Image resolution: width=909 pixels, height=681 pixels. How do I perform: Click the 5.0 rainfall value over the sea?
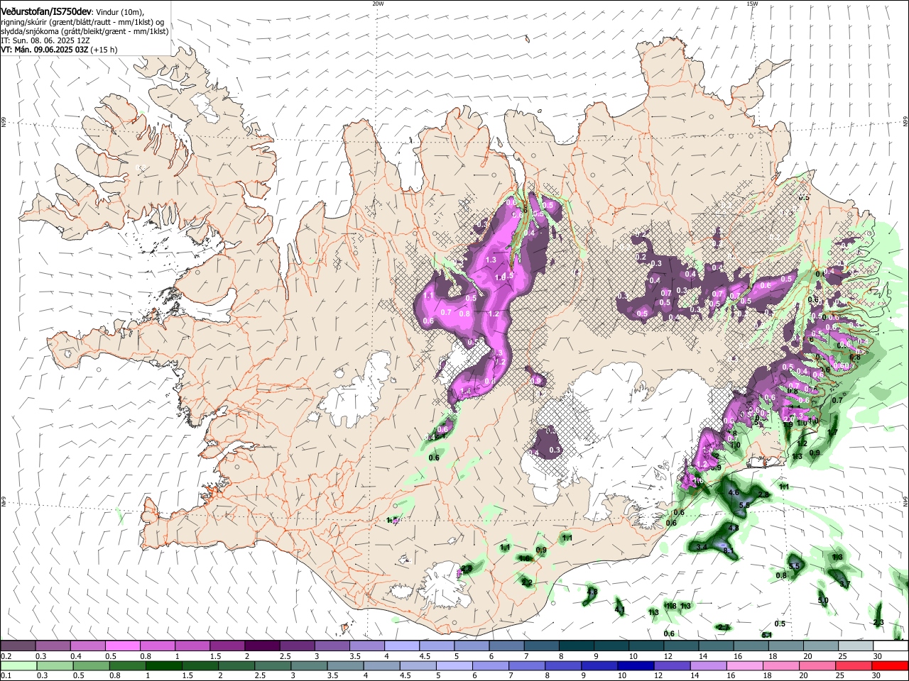click(823, 600)
